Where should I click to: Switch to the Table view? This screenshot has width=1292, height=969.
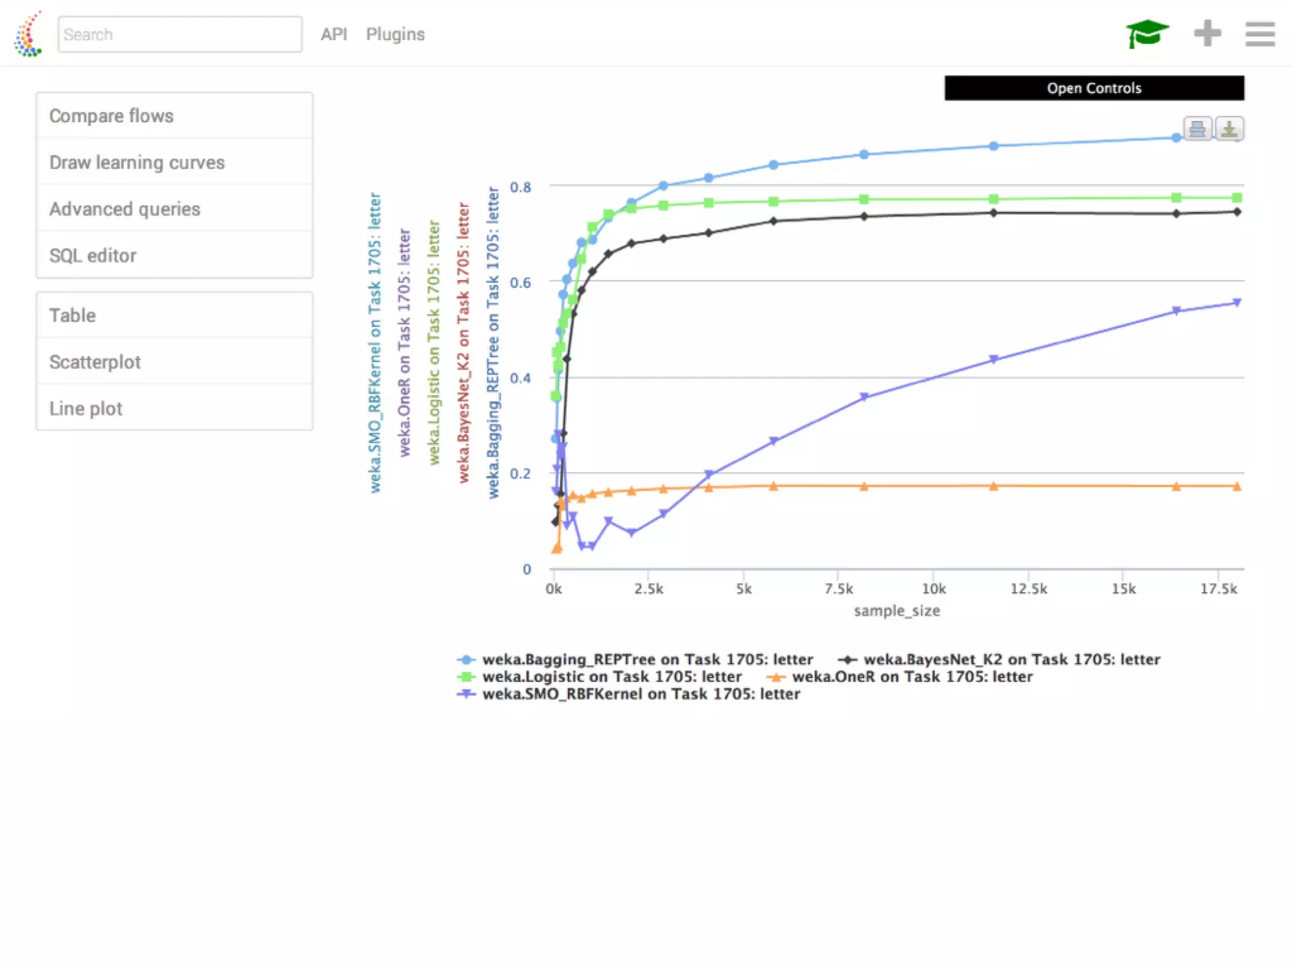tap(73, 315)
